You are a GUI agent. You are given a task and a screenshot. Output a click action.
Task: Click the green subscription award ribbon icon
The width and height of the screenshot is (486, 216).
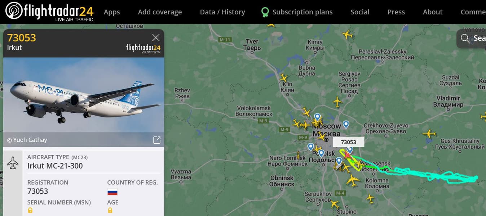pos(265,13)
